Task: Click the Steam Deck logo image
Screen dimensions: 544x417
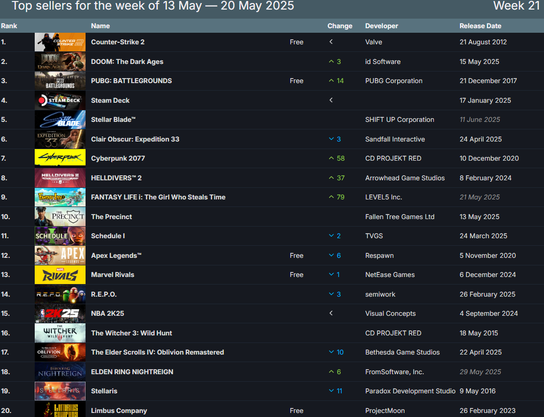Action: point(60,100)
